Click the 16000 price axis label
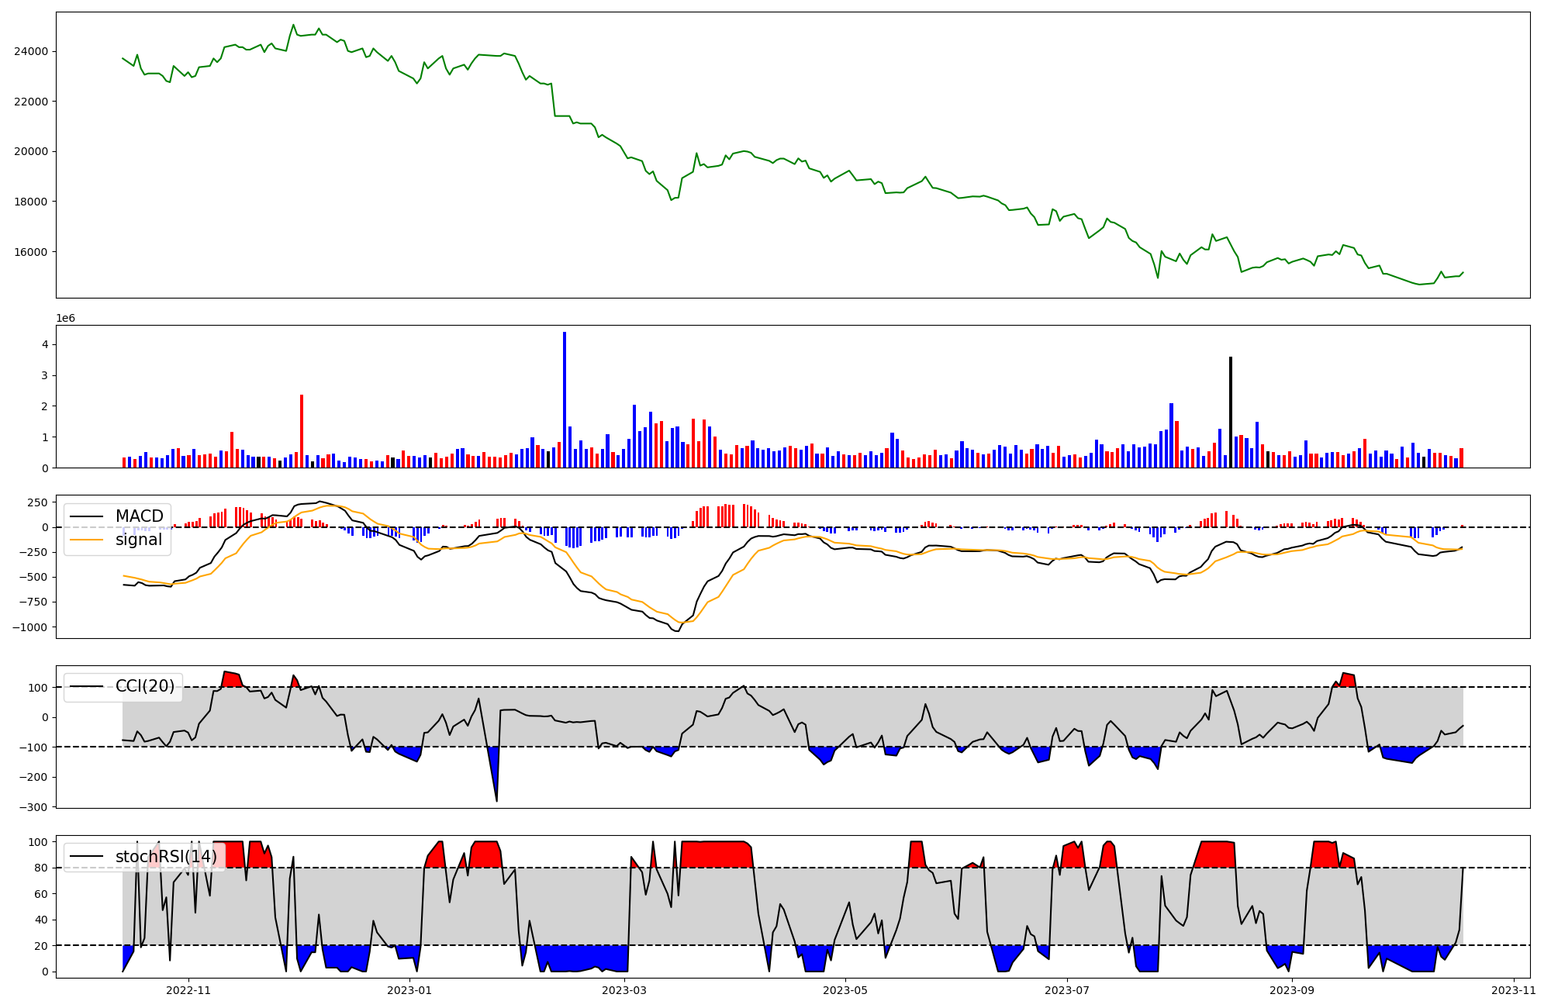 pyautogui.click(x=31, y=252)
